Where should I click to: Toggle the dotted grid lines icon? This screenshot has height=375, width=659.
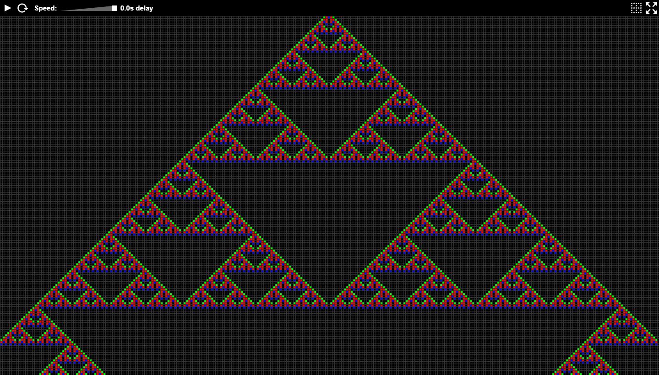coord(636,8)
